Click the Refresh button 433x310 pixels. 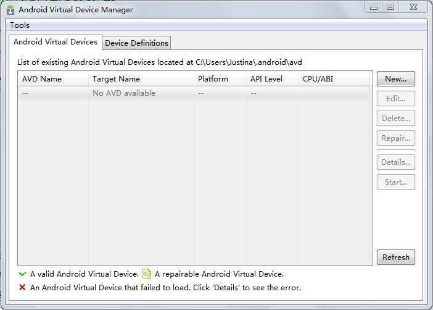[396, 257]
